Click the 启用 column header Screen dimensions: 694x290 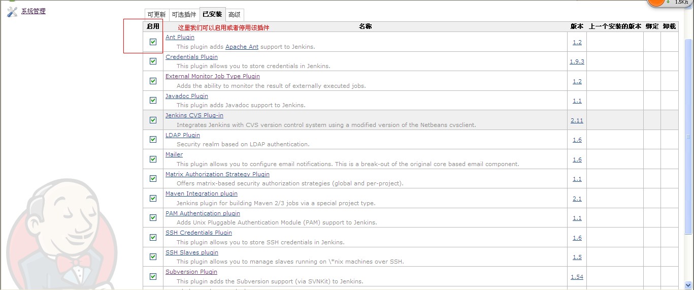[x=153, y=26]
